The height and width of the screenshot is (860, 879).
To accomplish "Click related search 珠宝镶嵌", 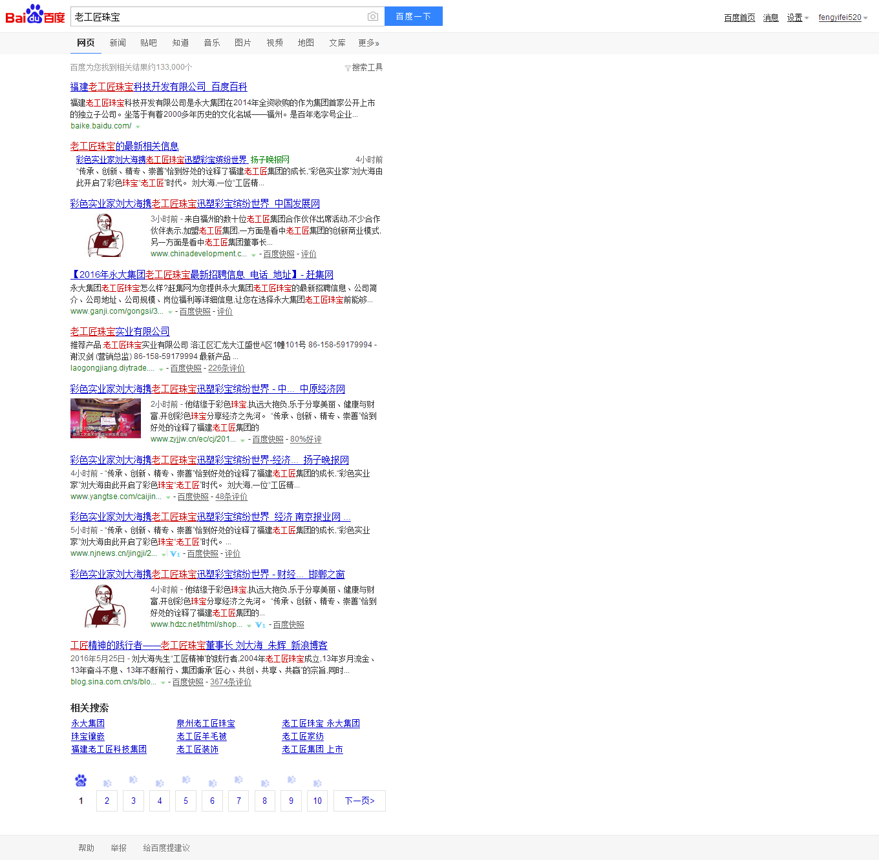I will click(88, 736).
